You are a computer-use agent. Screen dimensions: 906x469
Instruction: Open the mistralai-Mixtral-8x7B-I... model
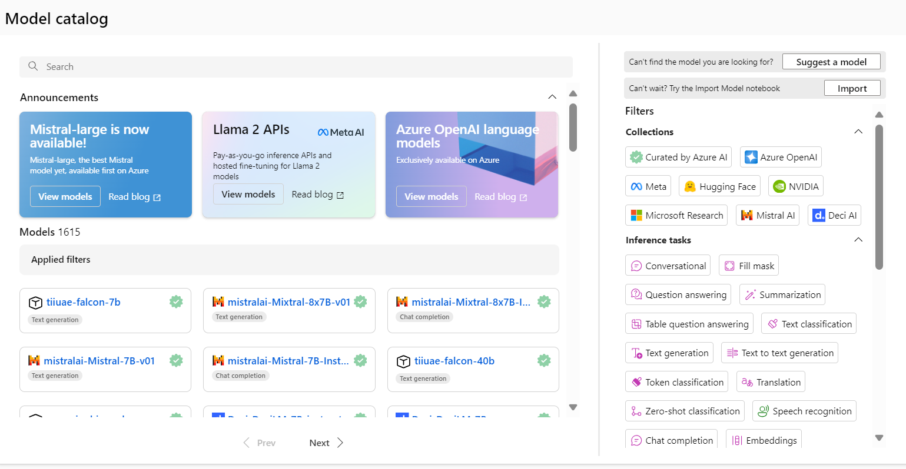point(471,302)
